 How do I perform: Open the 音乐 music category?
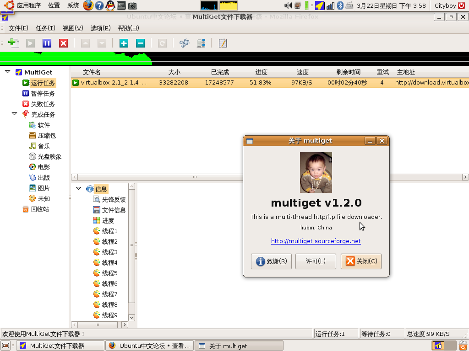(x=44, y=146)
